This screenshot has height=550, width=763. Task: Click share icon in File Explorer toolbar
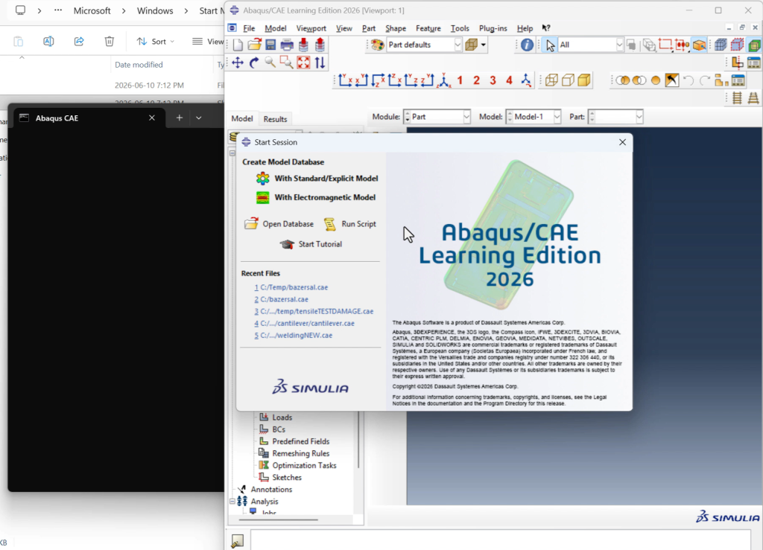pyautogui.click(x=79, y=41)
